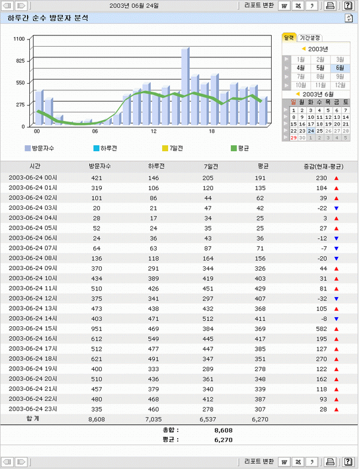This screenshot has width=359, height=469.
Task: Go to previous month before 2003년 6월
Action: (297, 94)
